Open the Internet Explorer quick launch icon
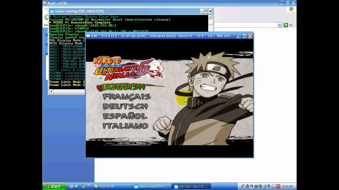The image size is (339, 190). 77,186
